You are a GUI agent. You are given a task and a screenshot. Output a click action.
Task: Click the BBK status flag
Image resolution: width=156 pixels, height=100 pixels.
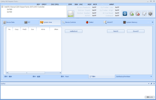pos(76,4)
